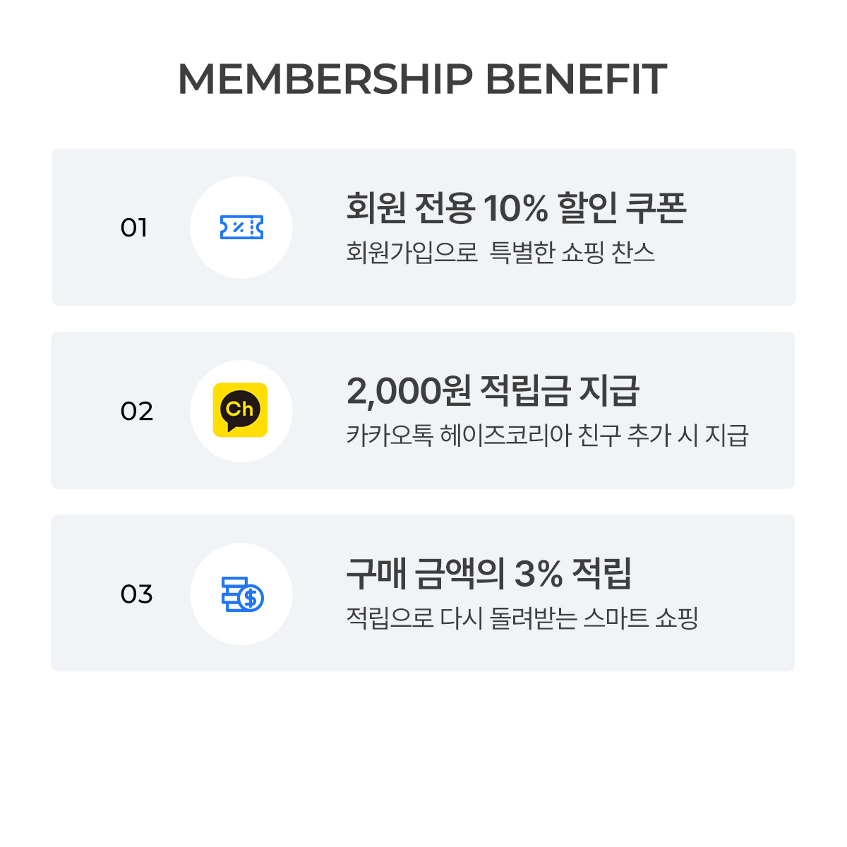The width and height of the screenshot is (847, 847).
Task: Click the blue coin stack icon
Action: pyautogui.click(x=242, y=594)
